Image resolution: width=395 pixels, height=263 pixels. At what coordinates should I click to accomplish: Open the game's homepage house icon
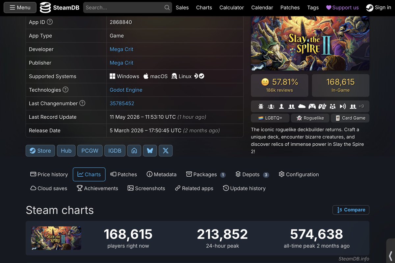(134, 151)
